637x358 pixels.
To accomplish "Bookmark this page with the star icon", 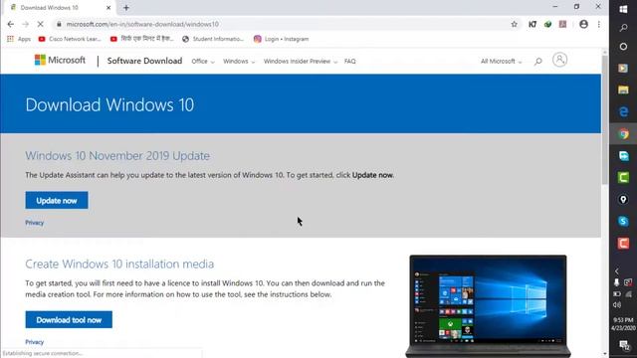I will click(515, 24).
